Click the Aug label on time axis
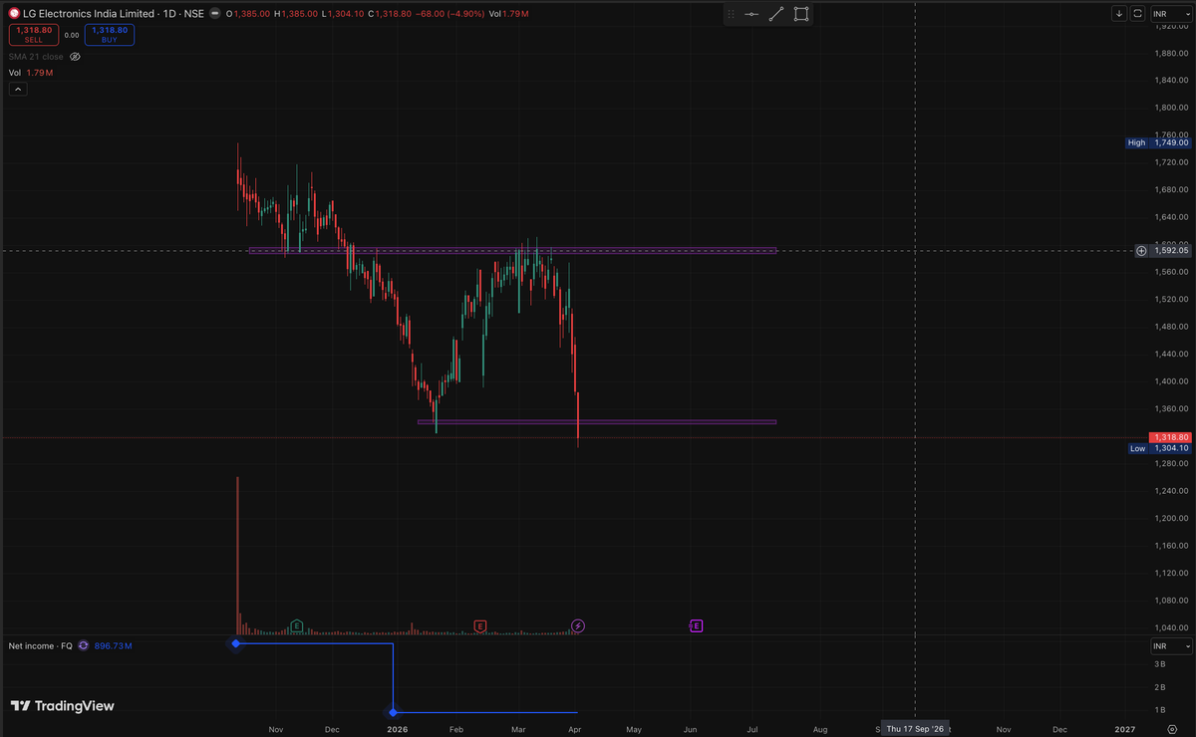The image size is (1196, 737). [820, 729]
